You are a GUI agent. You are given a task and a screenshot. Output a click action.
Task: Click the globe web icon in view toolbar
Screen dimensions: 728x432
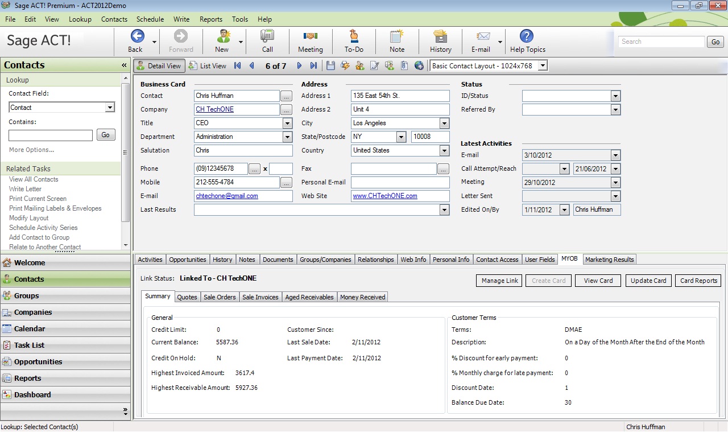click(x=419, y=65)
